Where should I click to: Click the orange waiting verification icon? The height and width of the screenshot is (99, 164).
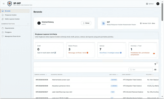point(87,53)
